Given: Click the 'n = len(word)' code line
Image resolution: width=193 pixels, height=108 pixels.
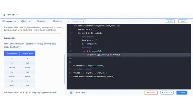Looking at the screenshot, I should 89,44.
